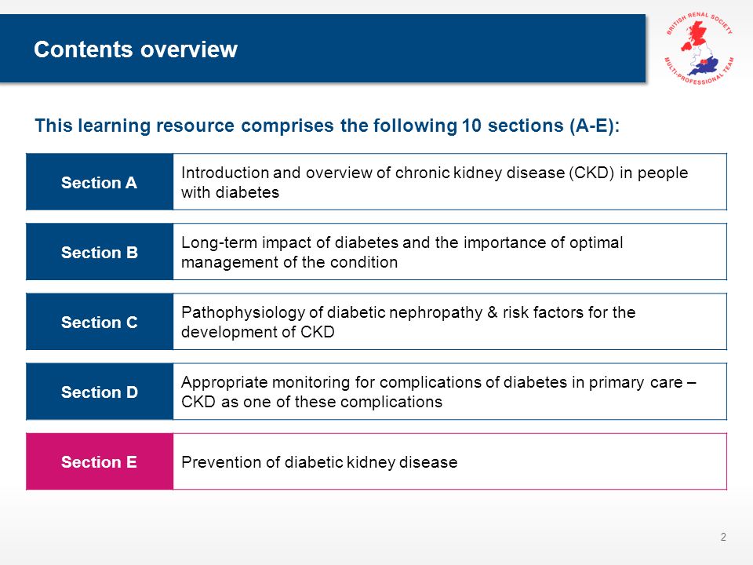Click the Contents overview title
Viewport: 753px width, 565px height.
pos(136,49)
